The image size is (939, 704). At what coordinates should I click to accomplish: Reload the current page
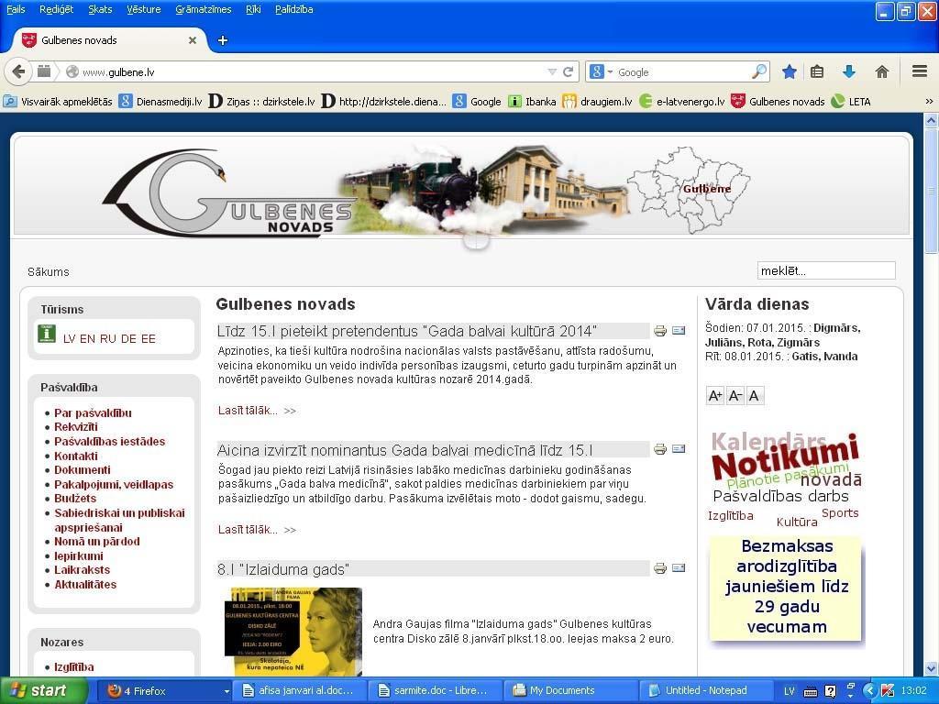click(569, 71)
